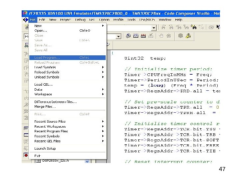Click the code line 'Uint32 temp;'
This screenshot has width=240, height=180.
pyautogui.click(x=145, y=58)
